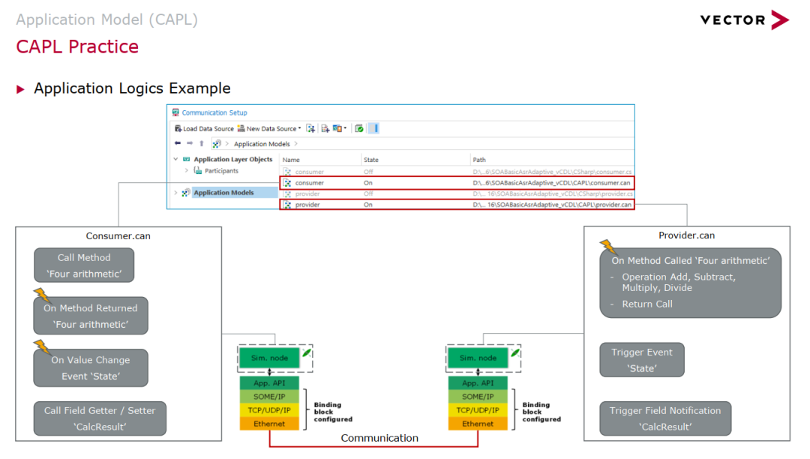Select the greyed provider name with state Off
The height and width of the screenshot is (459, 810).
307,194
